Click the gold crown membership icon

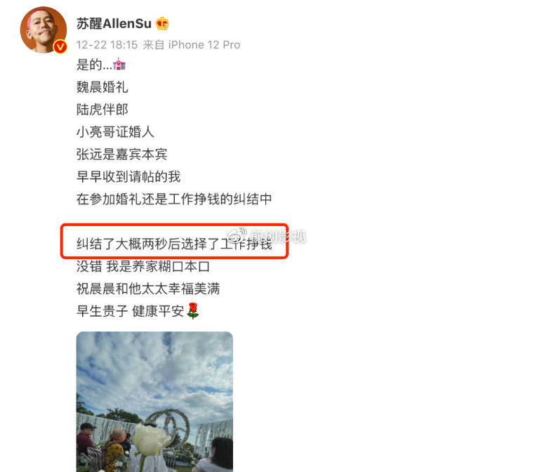point(162,24)
